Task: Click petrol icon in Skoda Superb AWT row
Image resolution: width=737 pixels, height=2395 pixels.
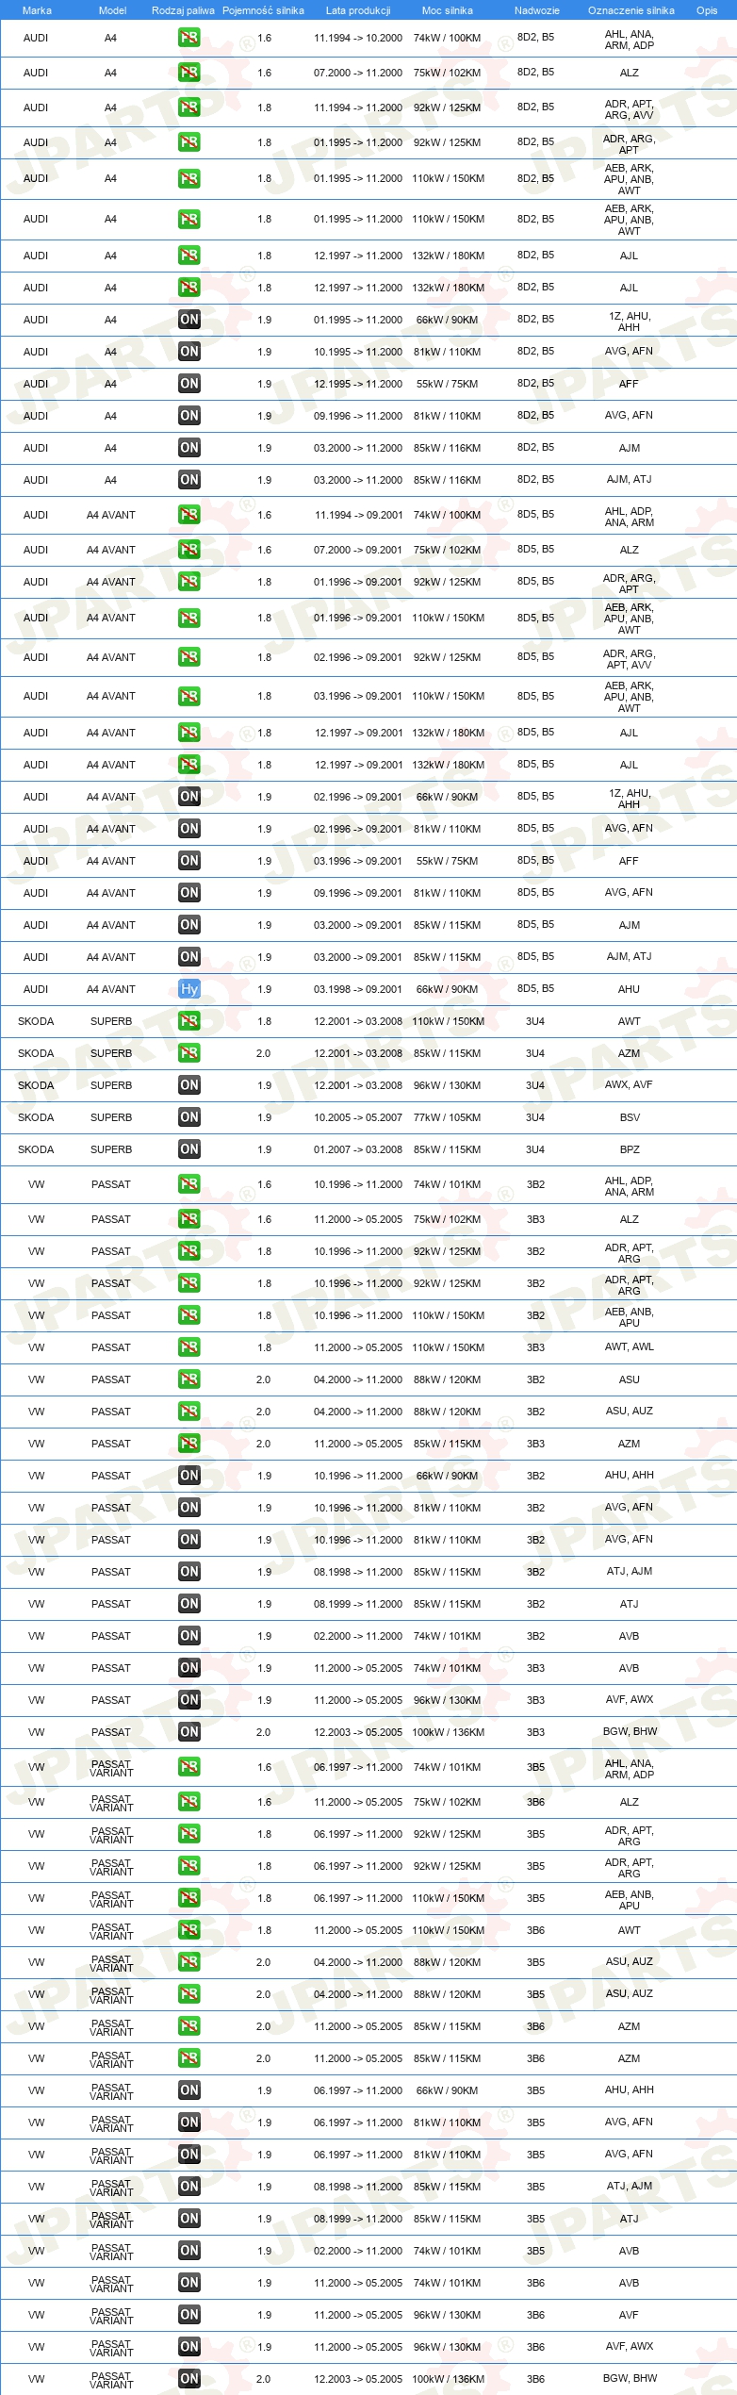Action: (189, 1021)
